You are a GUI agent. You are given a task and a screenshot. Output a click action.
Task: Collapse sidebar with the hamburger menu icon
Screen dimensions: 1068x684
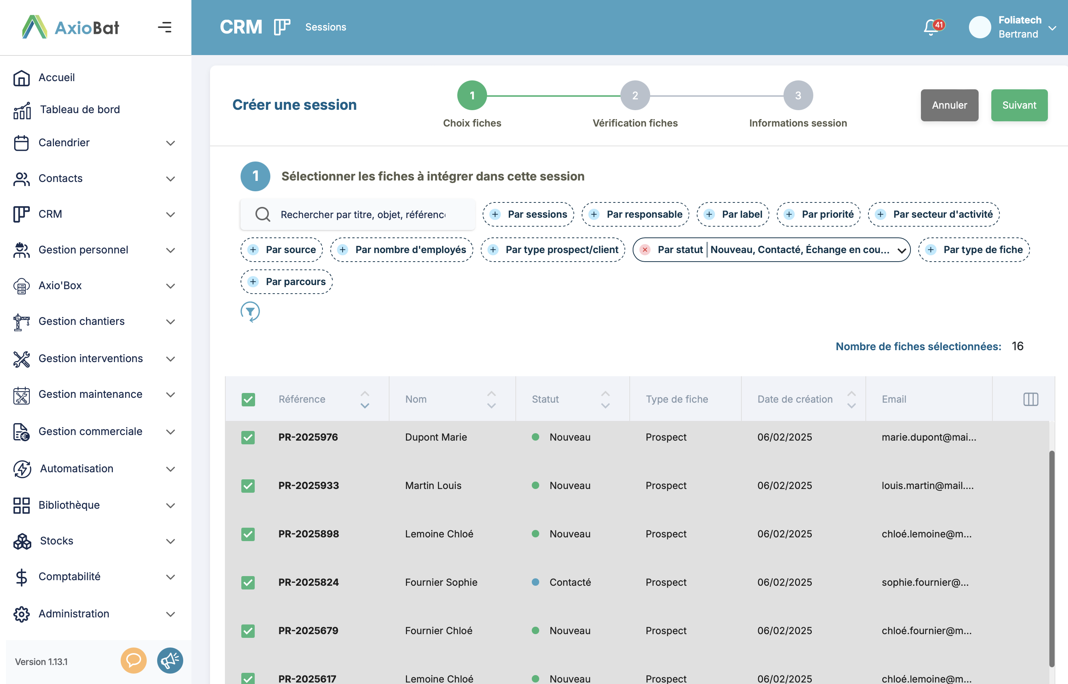click(165, 27)
